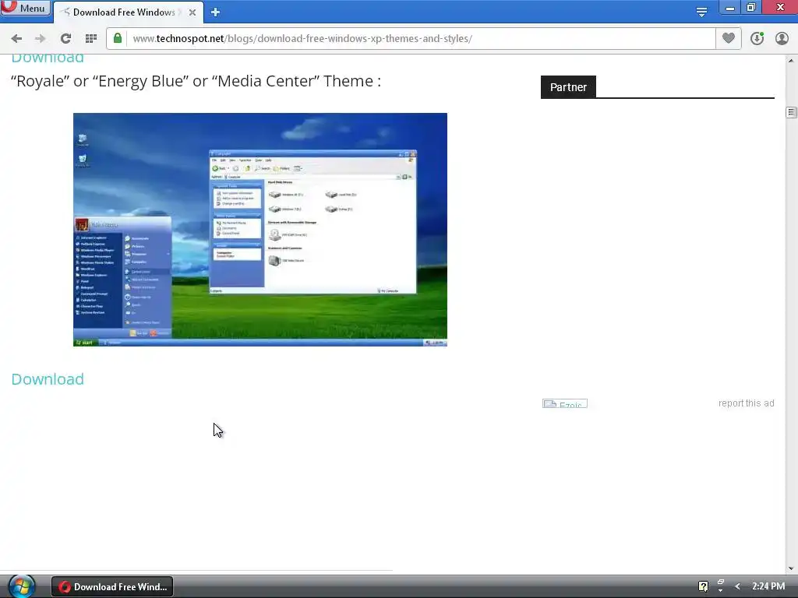This screenshot has width=798, height=598.
Task: Click scrollbar up arrow
Action: 791,61
